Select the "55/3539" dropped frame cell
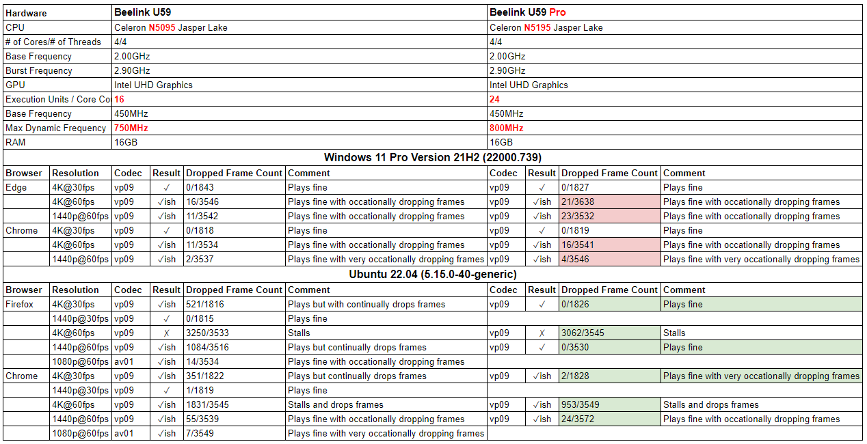Image resolution: width=867 pixels, height=444 pixels. coord(235,419)
